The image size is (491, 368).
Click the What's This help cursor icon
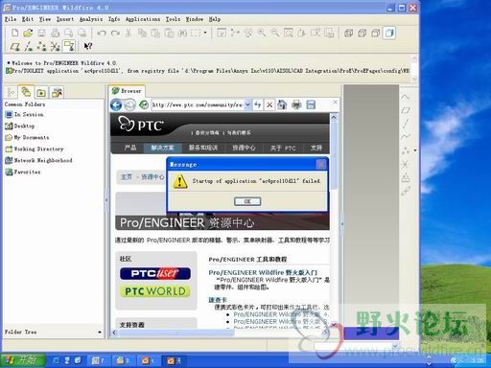[x=88, y=46]
